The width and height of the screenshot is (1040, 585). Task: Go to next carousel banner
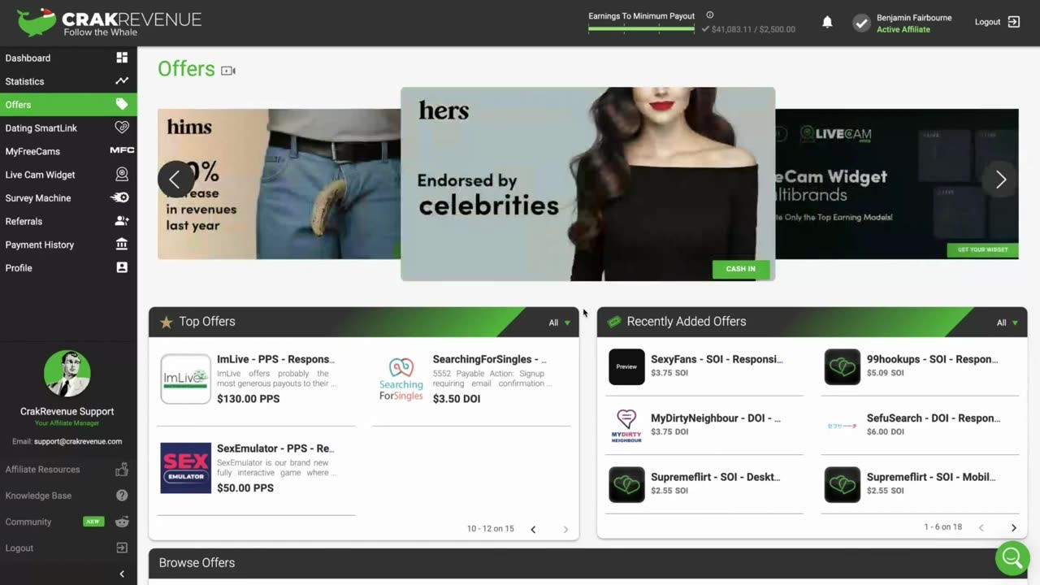(1000, 180)
